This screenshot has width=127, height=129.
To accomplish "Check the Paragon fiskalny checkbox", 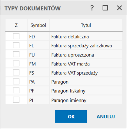I will pos(16,90).
